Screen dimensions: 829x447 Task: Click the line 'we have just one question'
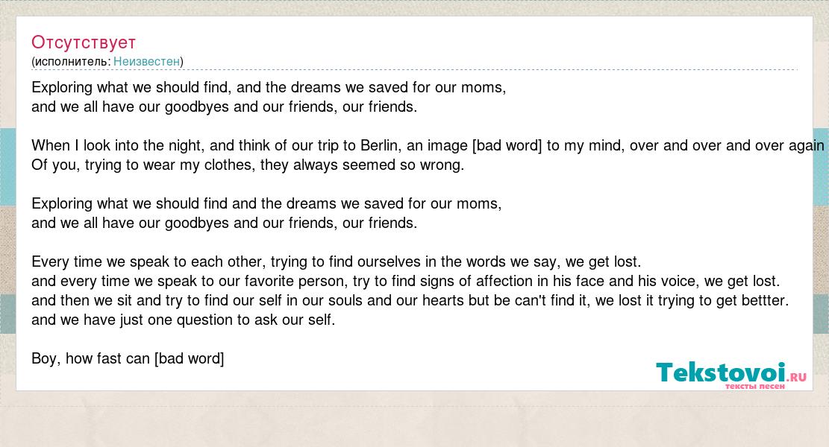click(184, 320)
